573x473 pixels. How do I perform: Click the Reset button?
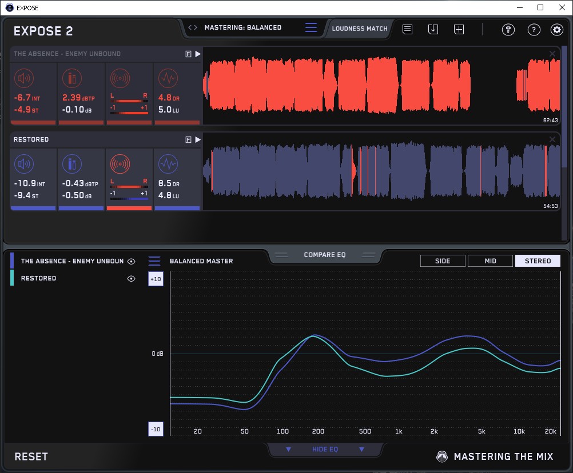[x=31, y=456]
